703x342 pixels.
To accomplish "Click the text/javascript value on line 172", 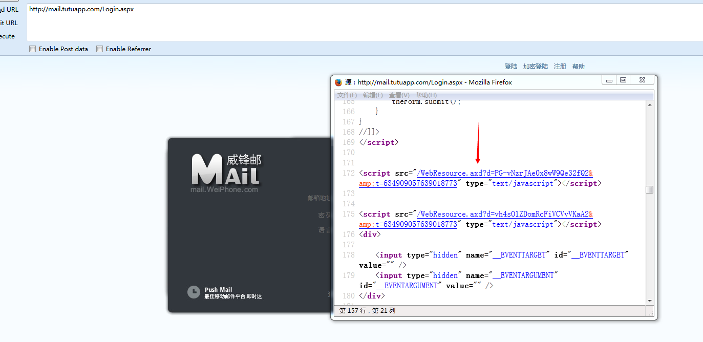I will coord(523,183).
